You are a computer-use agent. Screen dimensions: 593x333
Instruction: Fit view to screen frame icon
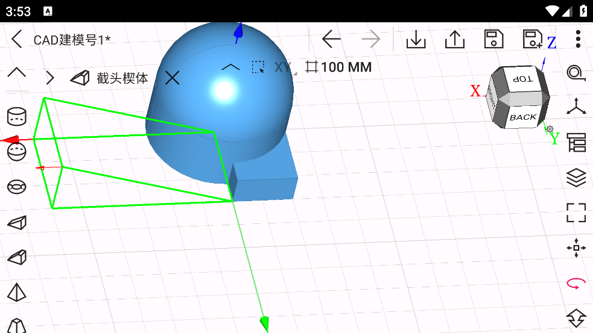(576, 213)
